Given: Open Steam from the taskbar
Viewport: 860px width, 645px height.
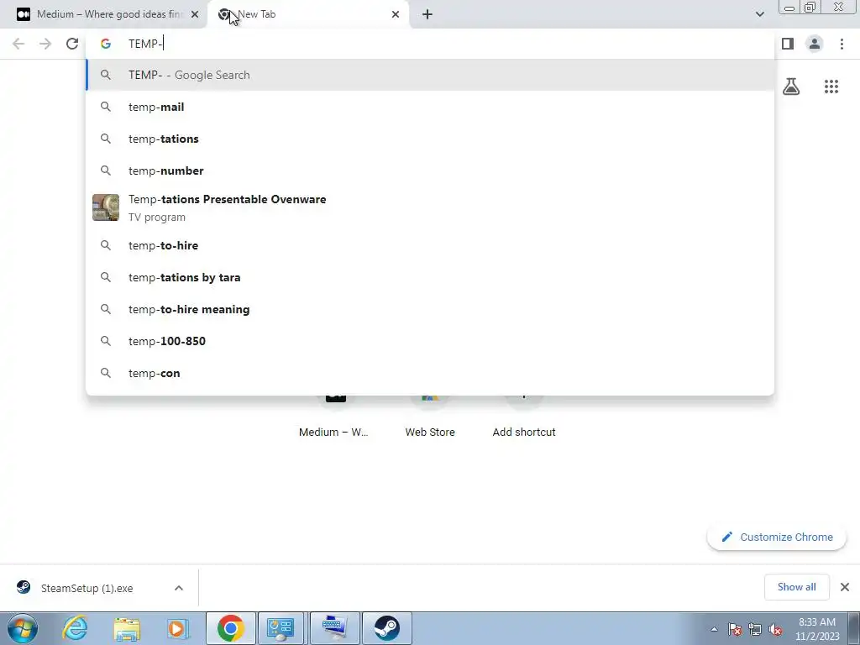Looking at the screenshot, I should [386, 628].
